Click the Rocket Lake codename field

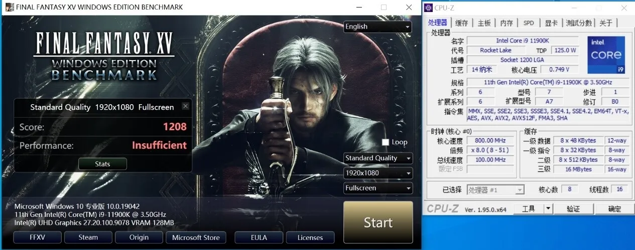(x=495, y=50)
